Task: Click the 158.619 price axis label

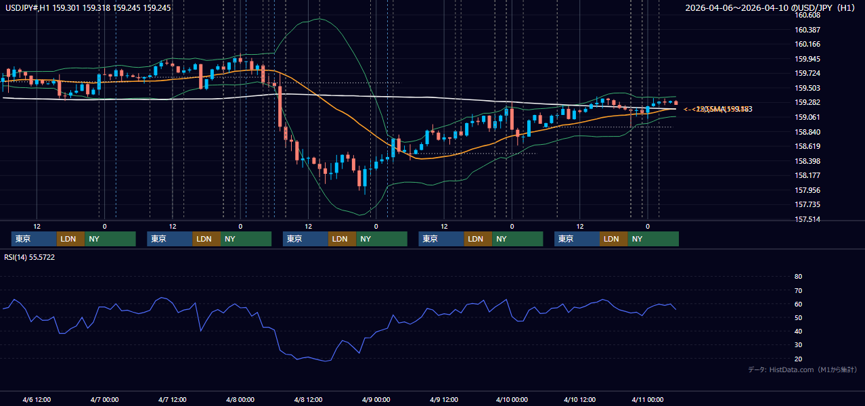Action: tap(807, 146)
